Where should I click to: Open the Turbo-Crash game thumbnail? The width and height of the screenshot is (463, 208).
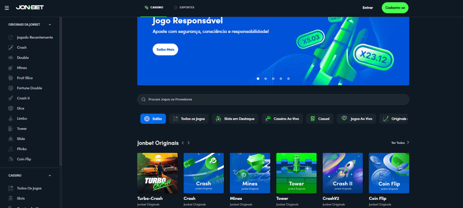click(157, 173)
